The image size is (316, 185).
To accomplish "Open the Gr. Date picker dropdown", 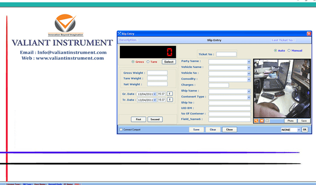I will tap(155, 94).
